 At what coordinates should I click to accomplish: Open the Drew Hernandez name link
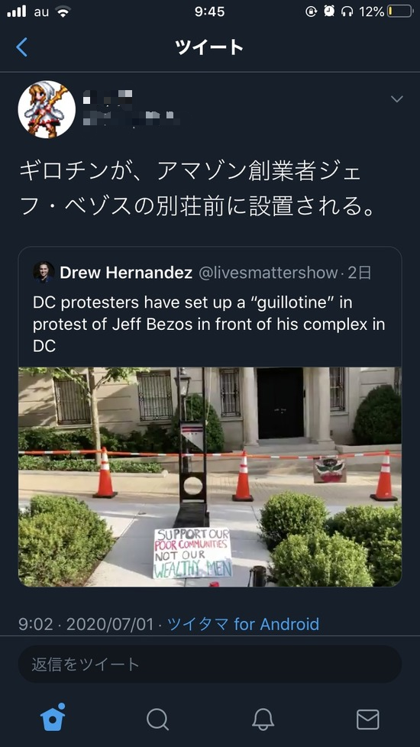click(126, 273)
